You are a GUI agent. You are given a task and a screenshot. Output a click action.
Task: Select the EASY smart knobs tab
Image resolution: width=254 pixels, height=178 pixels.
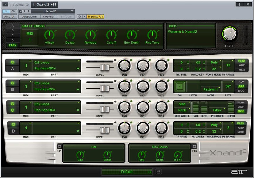13,45
